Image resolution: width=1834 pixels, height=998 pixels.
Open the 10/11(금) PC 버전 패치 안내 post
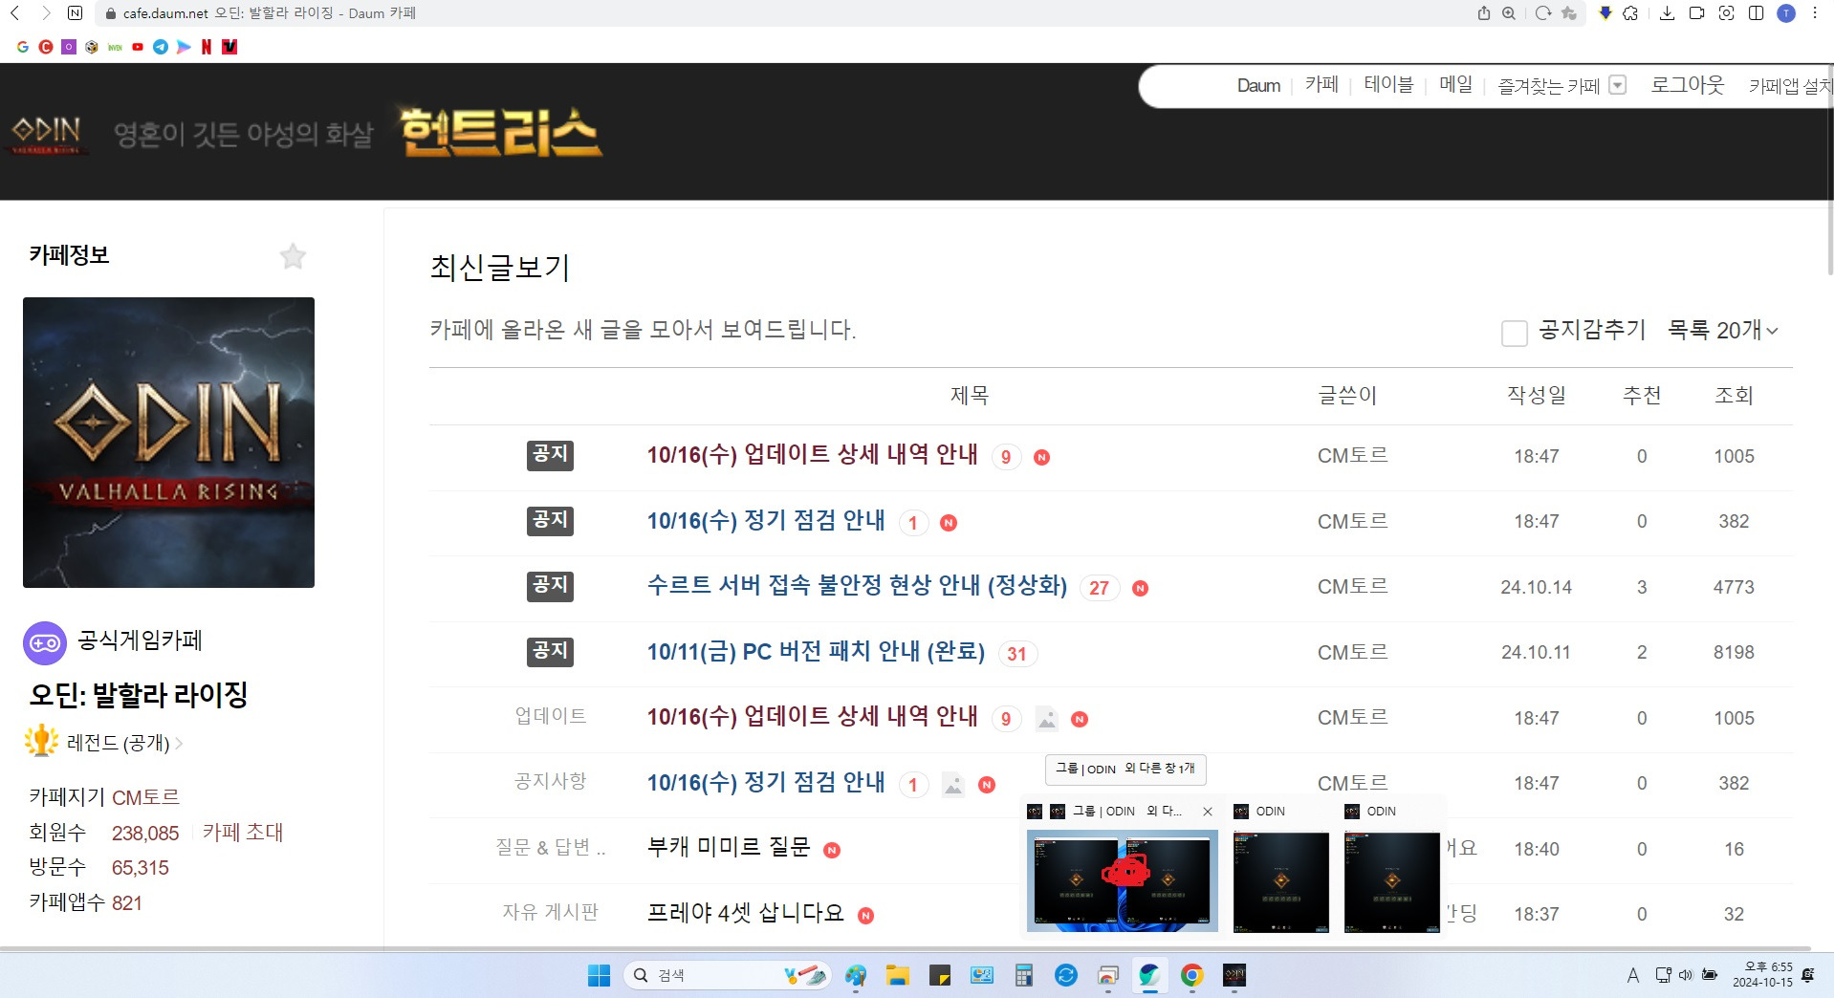tap(816, 651)
